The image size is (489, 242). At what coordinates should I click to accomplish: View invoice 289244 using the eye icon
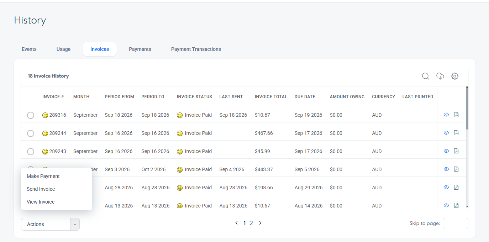[446, 133]
